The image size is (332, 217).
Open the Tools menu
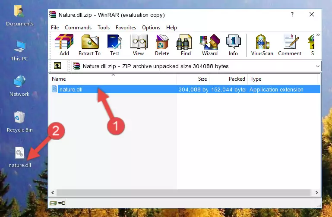click(104, 28)
